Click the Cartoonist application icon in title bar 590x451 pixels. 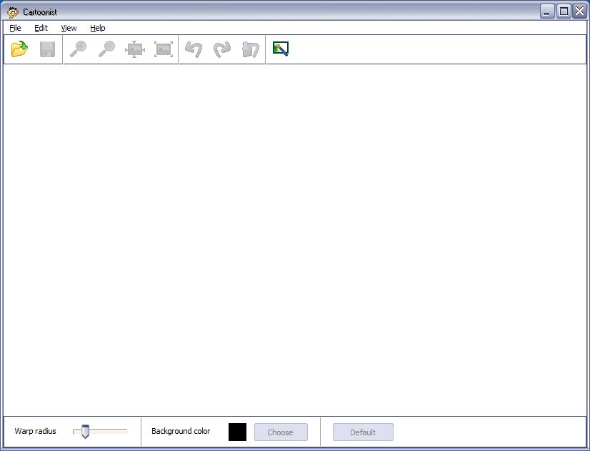(x=13, y=12)
